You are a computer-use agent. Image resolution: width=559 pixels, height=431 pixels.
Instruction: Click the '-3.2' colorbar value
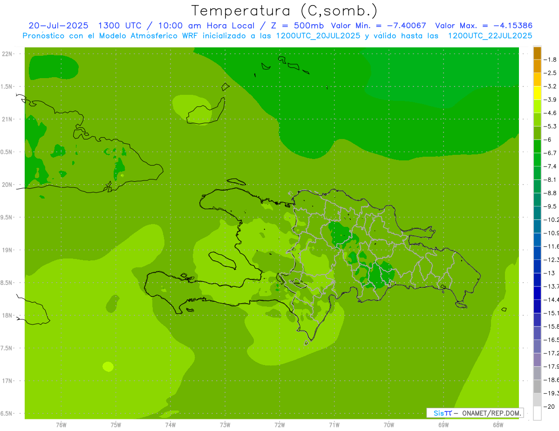[550, 86]
